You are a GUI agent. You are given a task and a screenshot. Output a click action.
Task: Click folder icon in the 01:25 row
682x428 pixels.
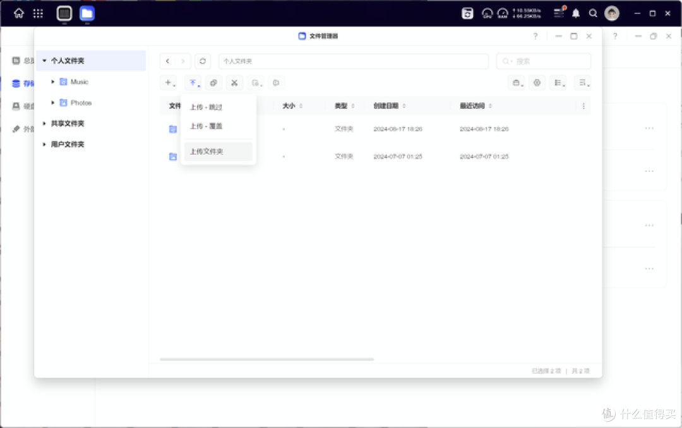[172, 156]
